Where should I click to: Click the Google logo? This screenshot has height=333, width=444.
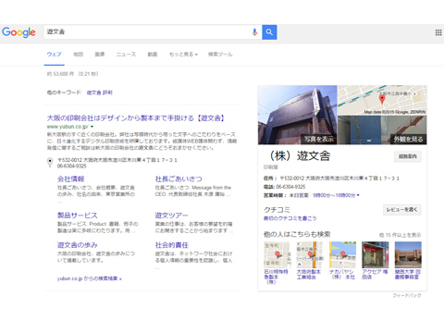18,32
